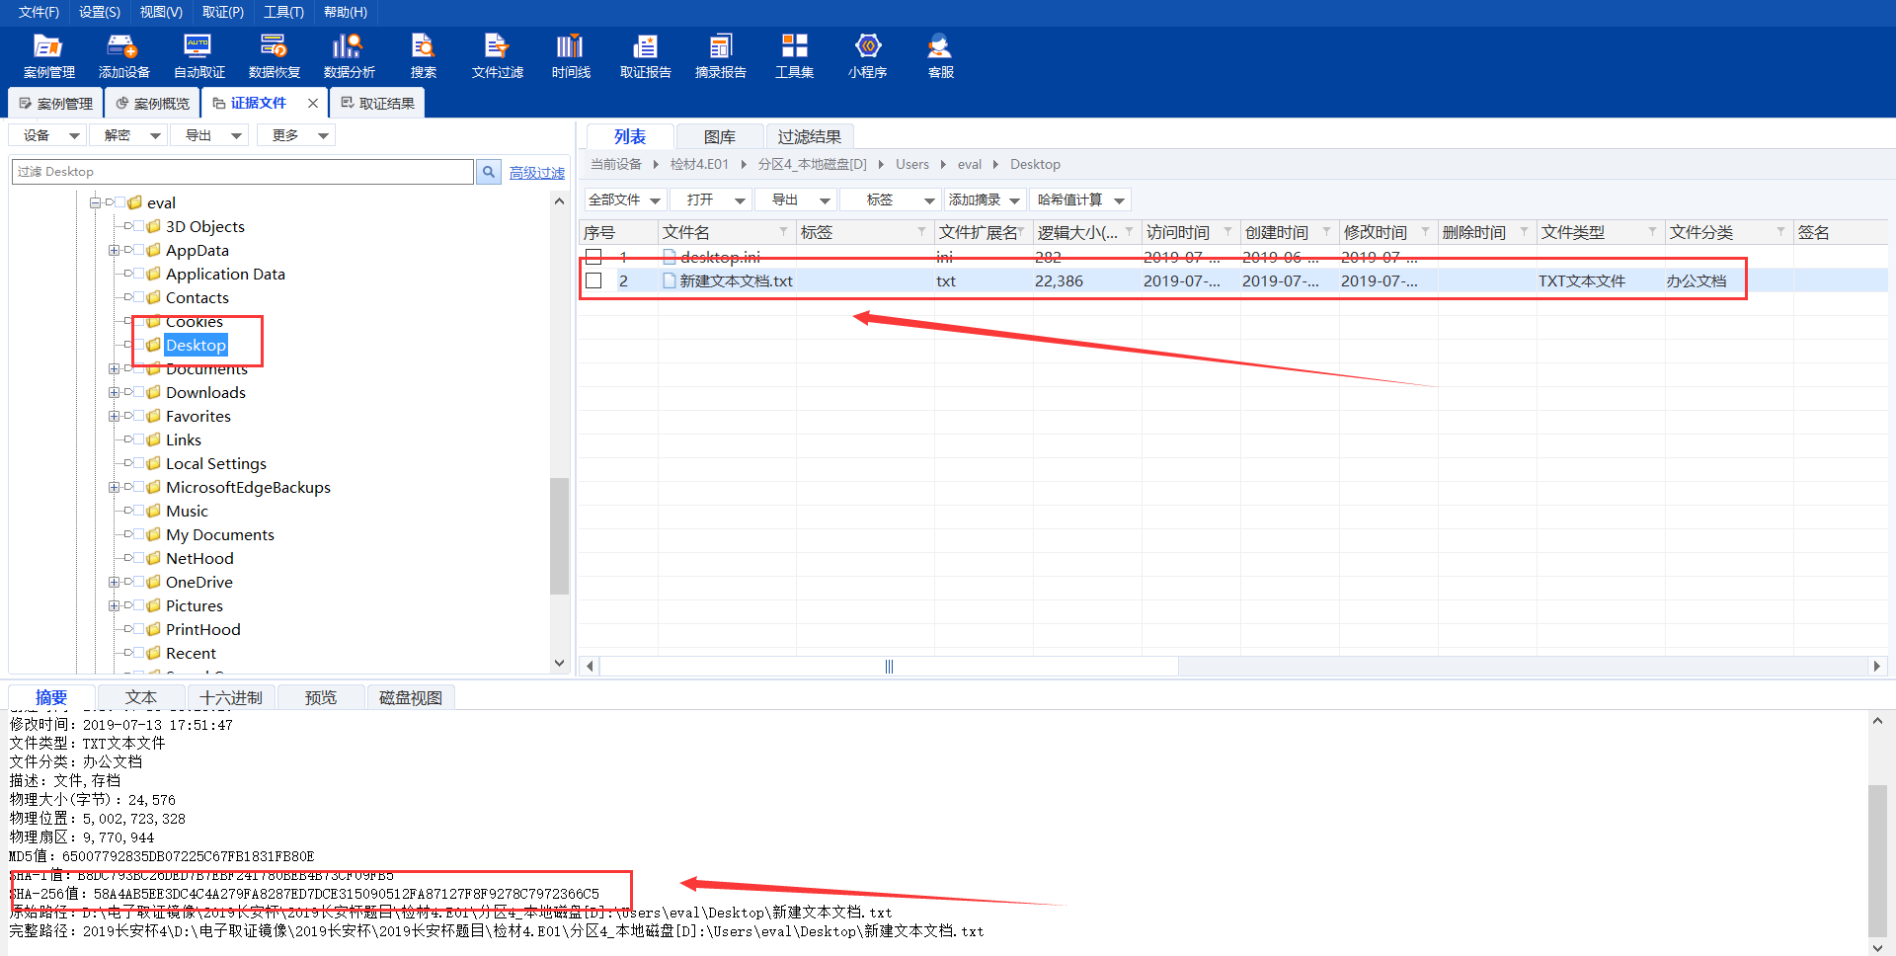Click the 高级过滤 advanced filter link

pyautogui.click(x=537, y=173)
